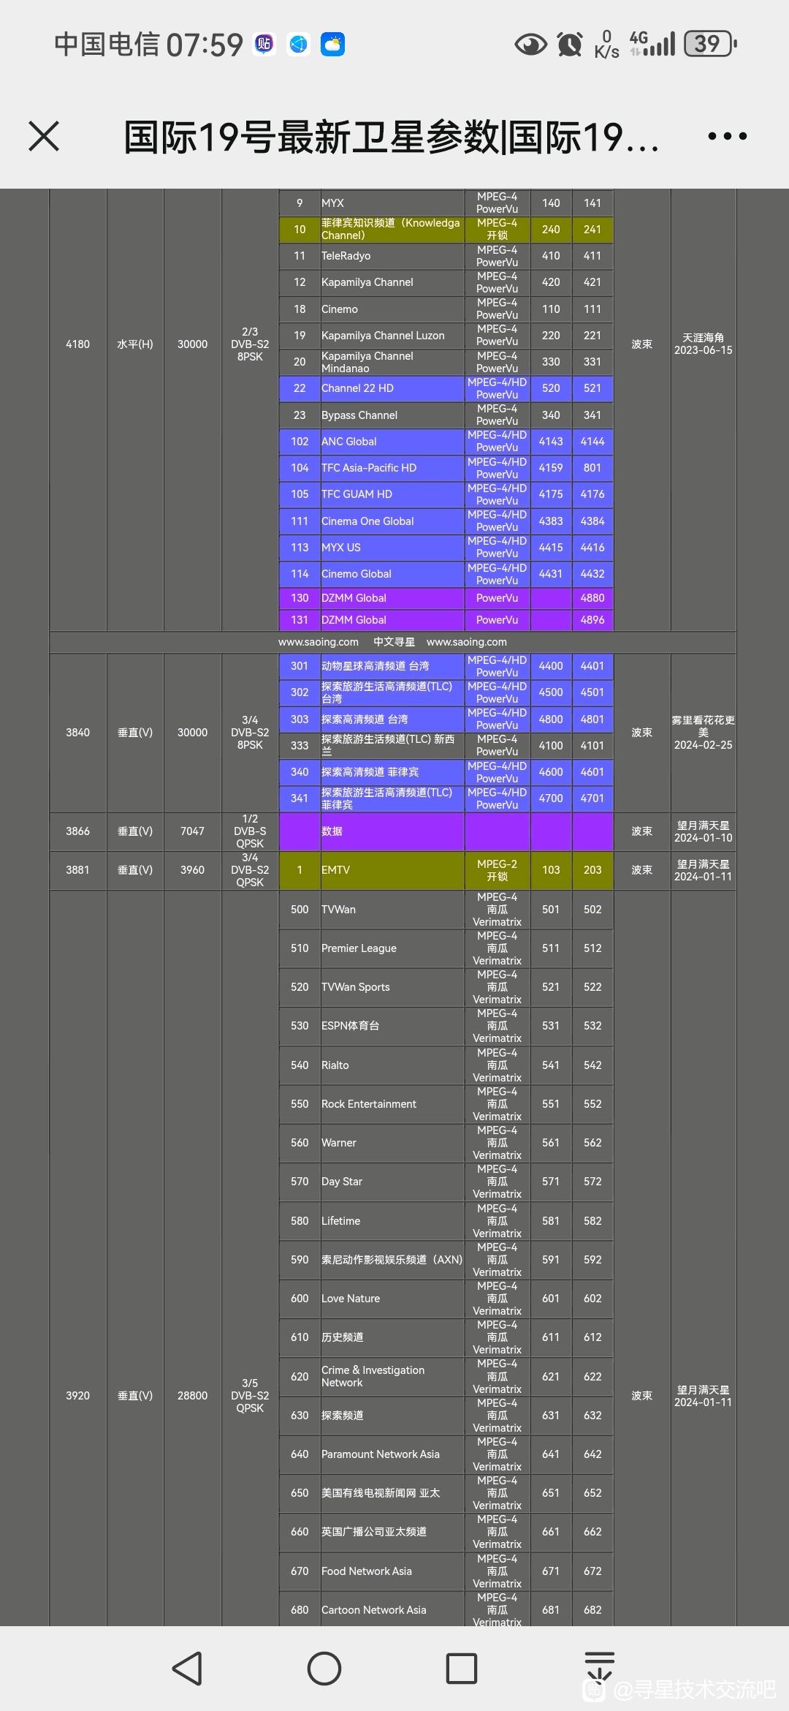Tap the 菲律宾知识频道 (Knowledga Channel) row

tap(446, 230)
